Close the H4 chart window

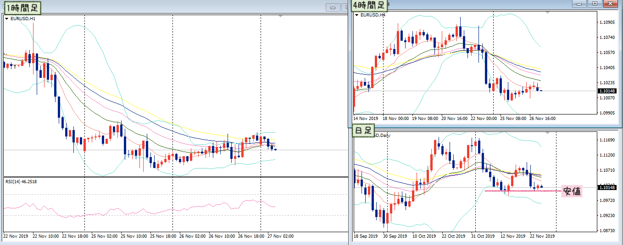click(x=610, y=4)
